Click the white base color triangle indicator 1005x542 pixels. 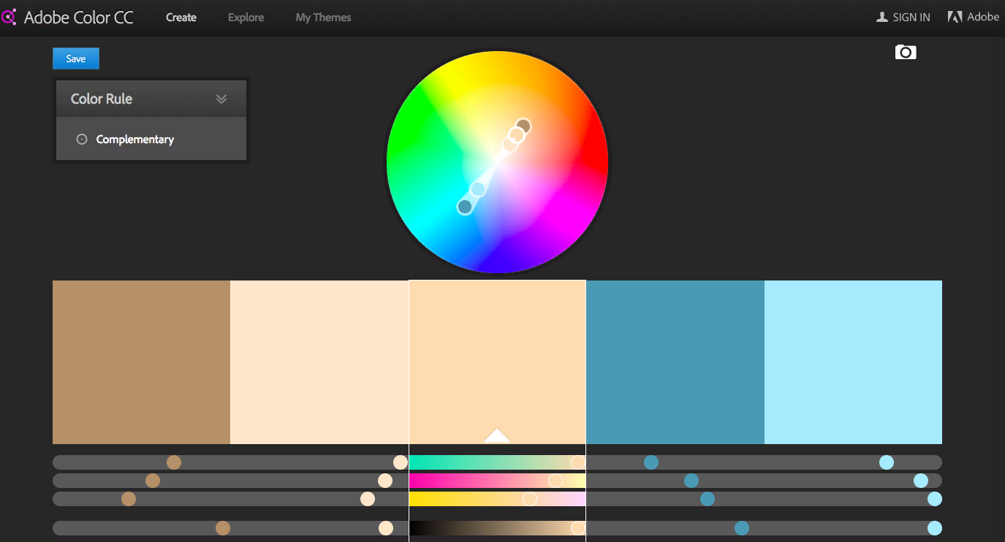point(497,435)
